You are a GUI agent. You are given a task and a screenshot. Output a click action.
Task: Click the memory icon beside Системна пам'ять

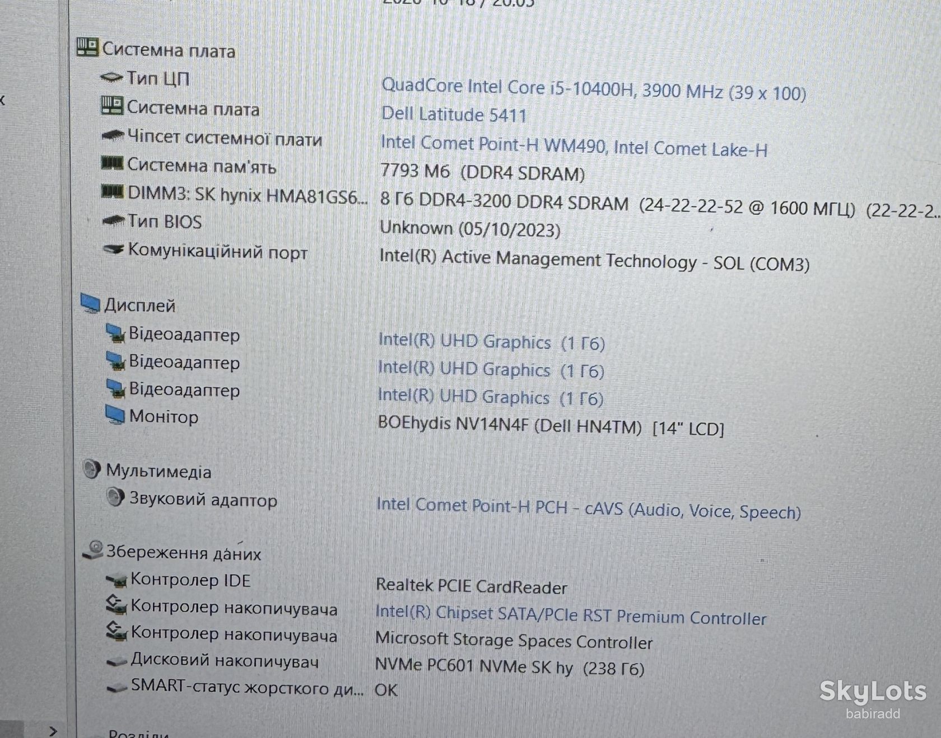pos(112,163)
